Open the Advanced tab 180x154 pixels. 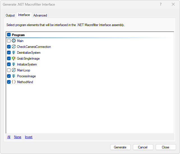point(40,15)
